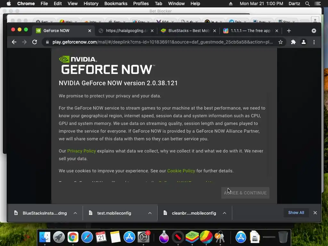328x246 pixels.
Task: Open the Help menu
Action: pos(195,4)
